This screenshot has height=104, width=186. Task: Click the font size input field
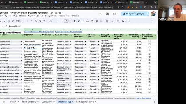(66, 21)
